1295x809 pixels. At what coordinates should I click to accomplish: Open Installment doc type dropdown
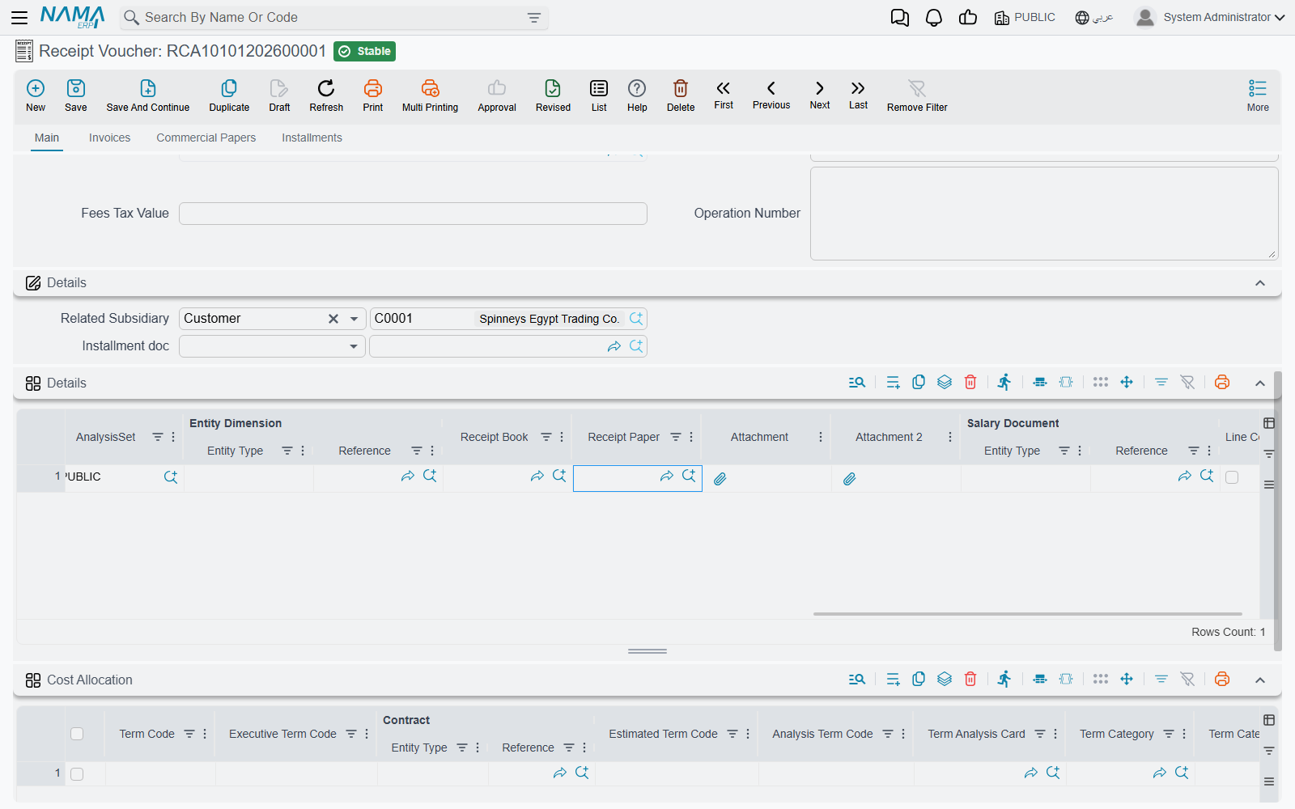(x=354, y=346)
